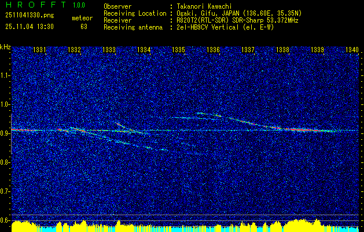Screen dimensions: 364x232
Task: Click antenna 2el-HB9CV Vertical text
Action: [x=208, y=27]
